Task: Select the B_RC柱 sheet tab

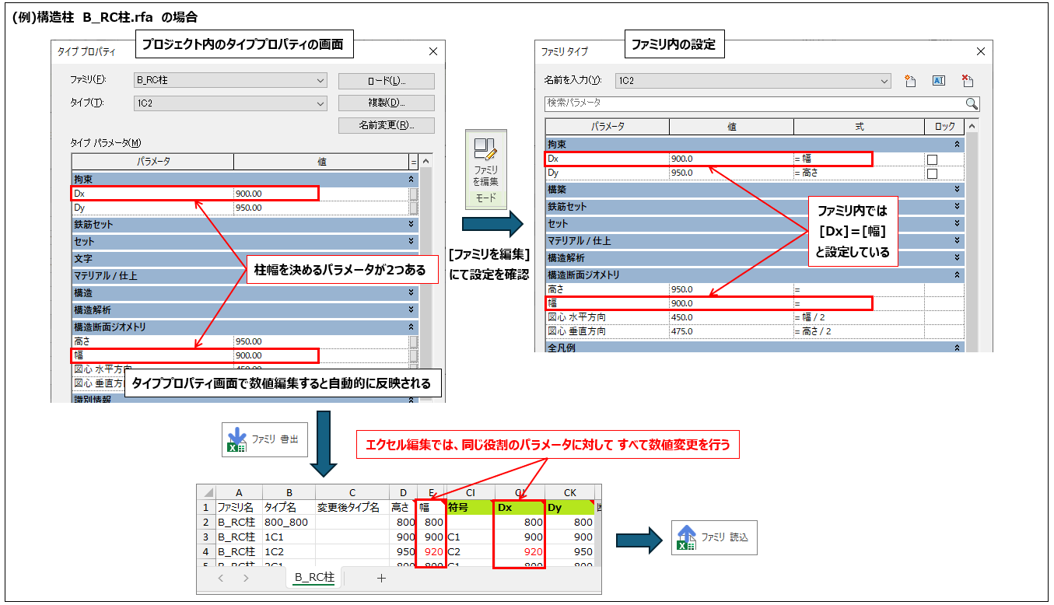Action: click(314, 578)
